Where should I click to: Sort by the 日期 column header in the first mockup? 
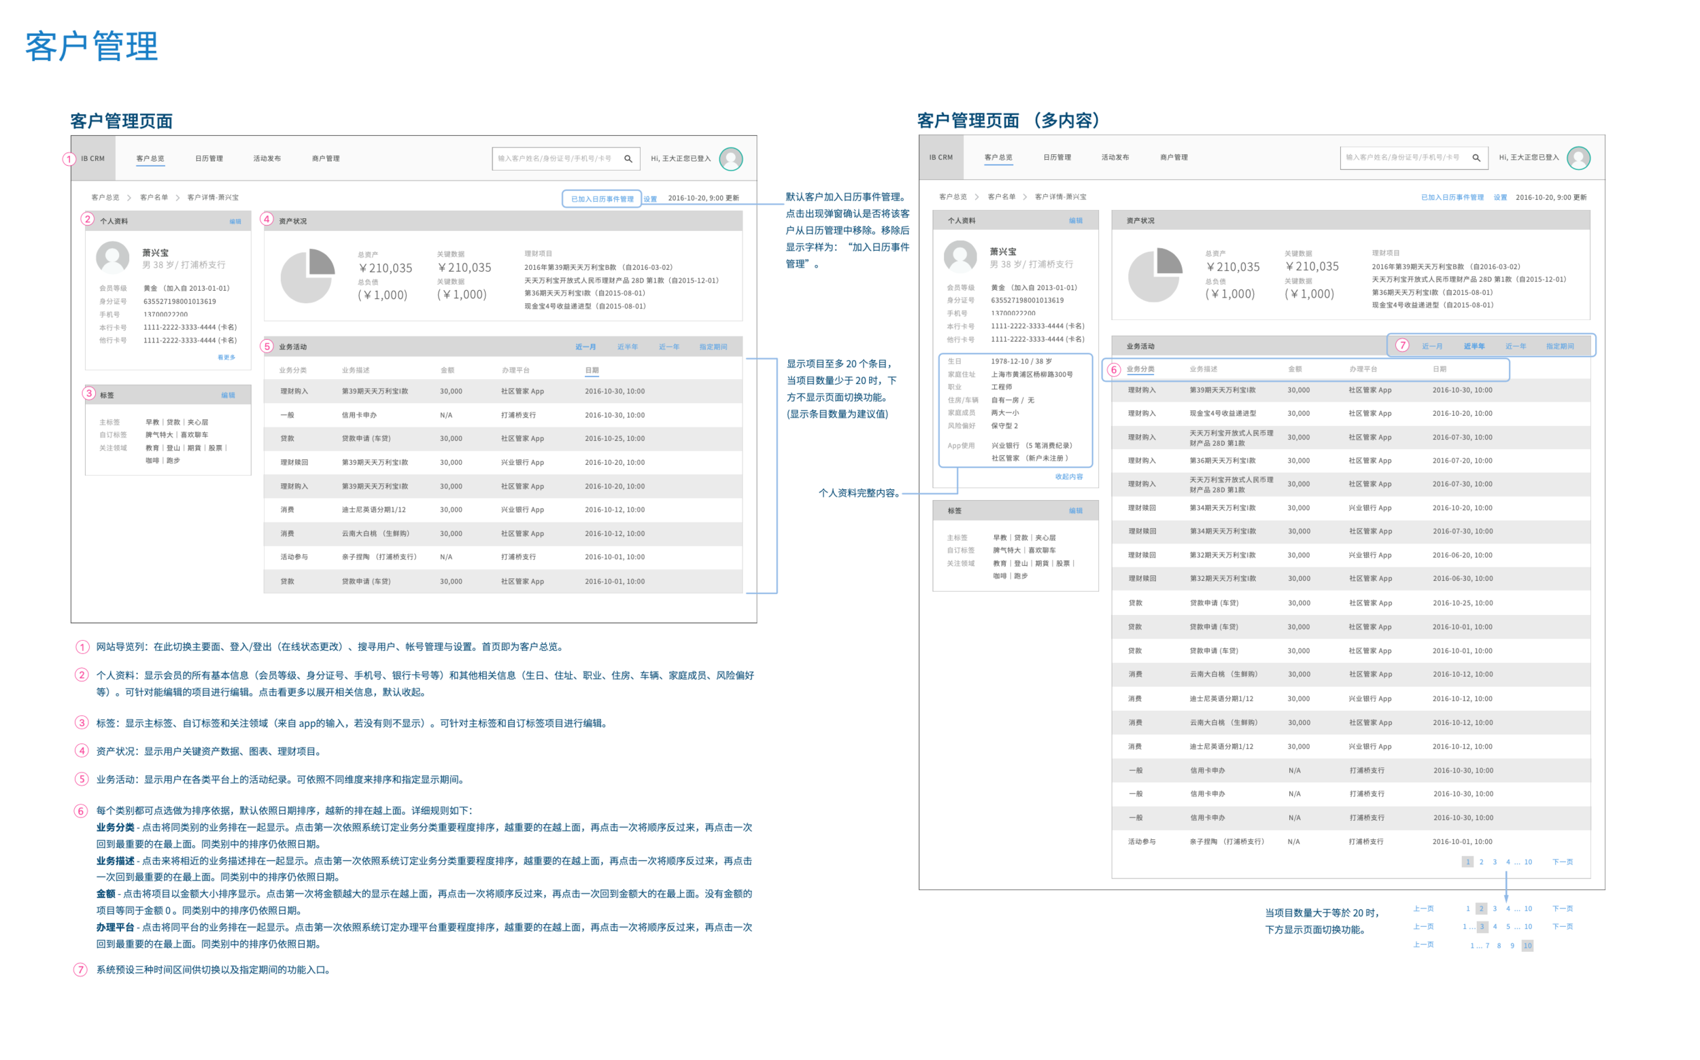point(592,370)
